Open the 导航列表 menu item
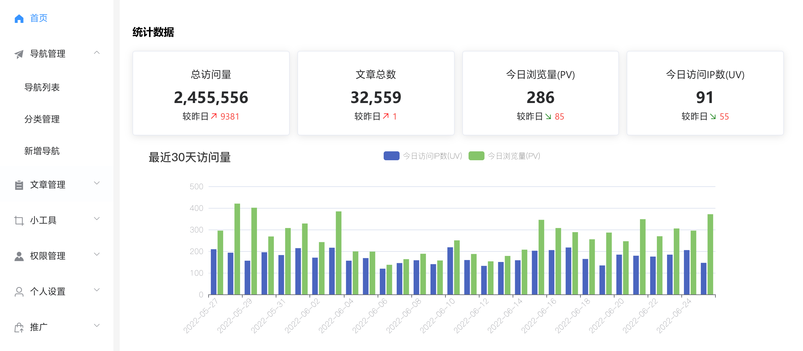Screen dimensions: 803x351 pos(42,87)
